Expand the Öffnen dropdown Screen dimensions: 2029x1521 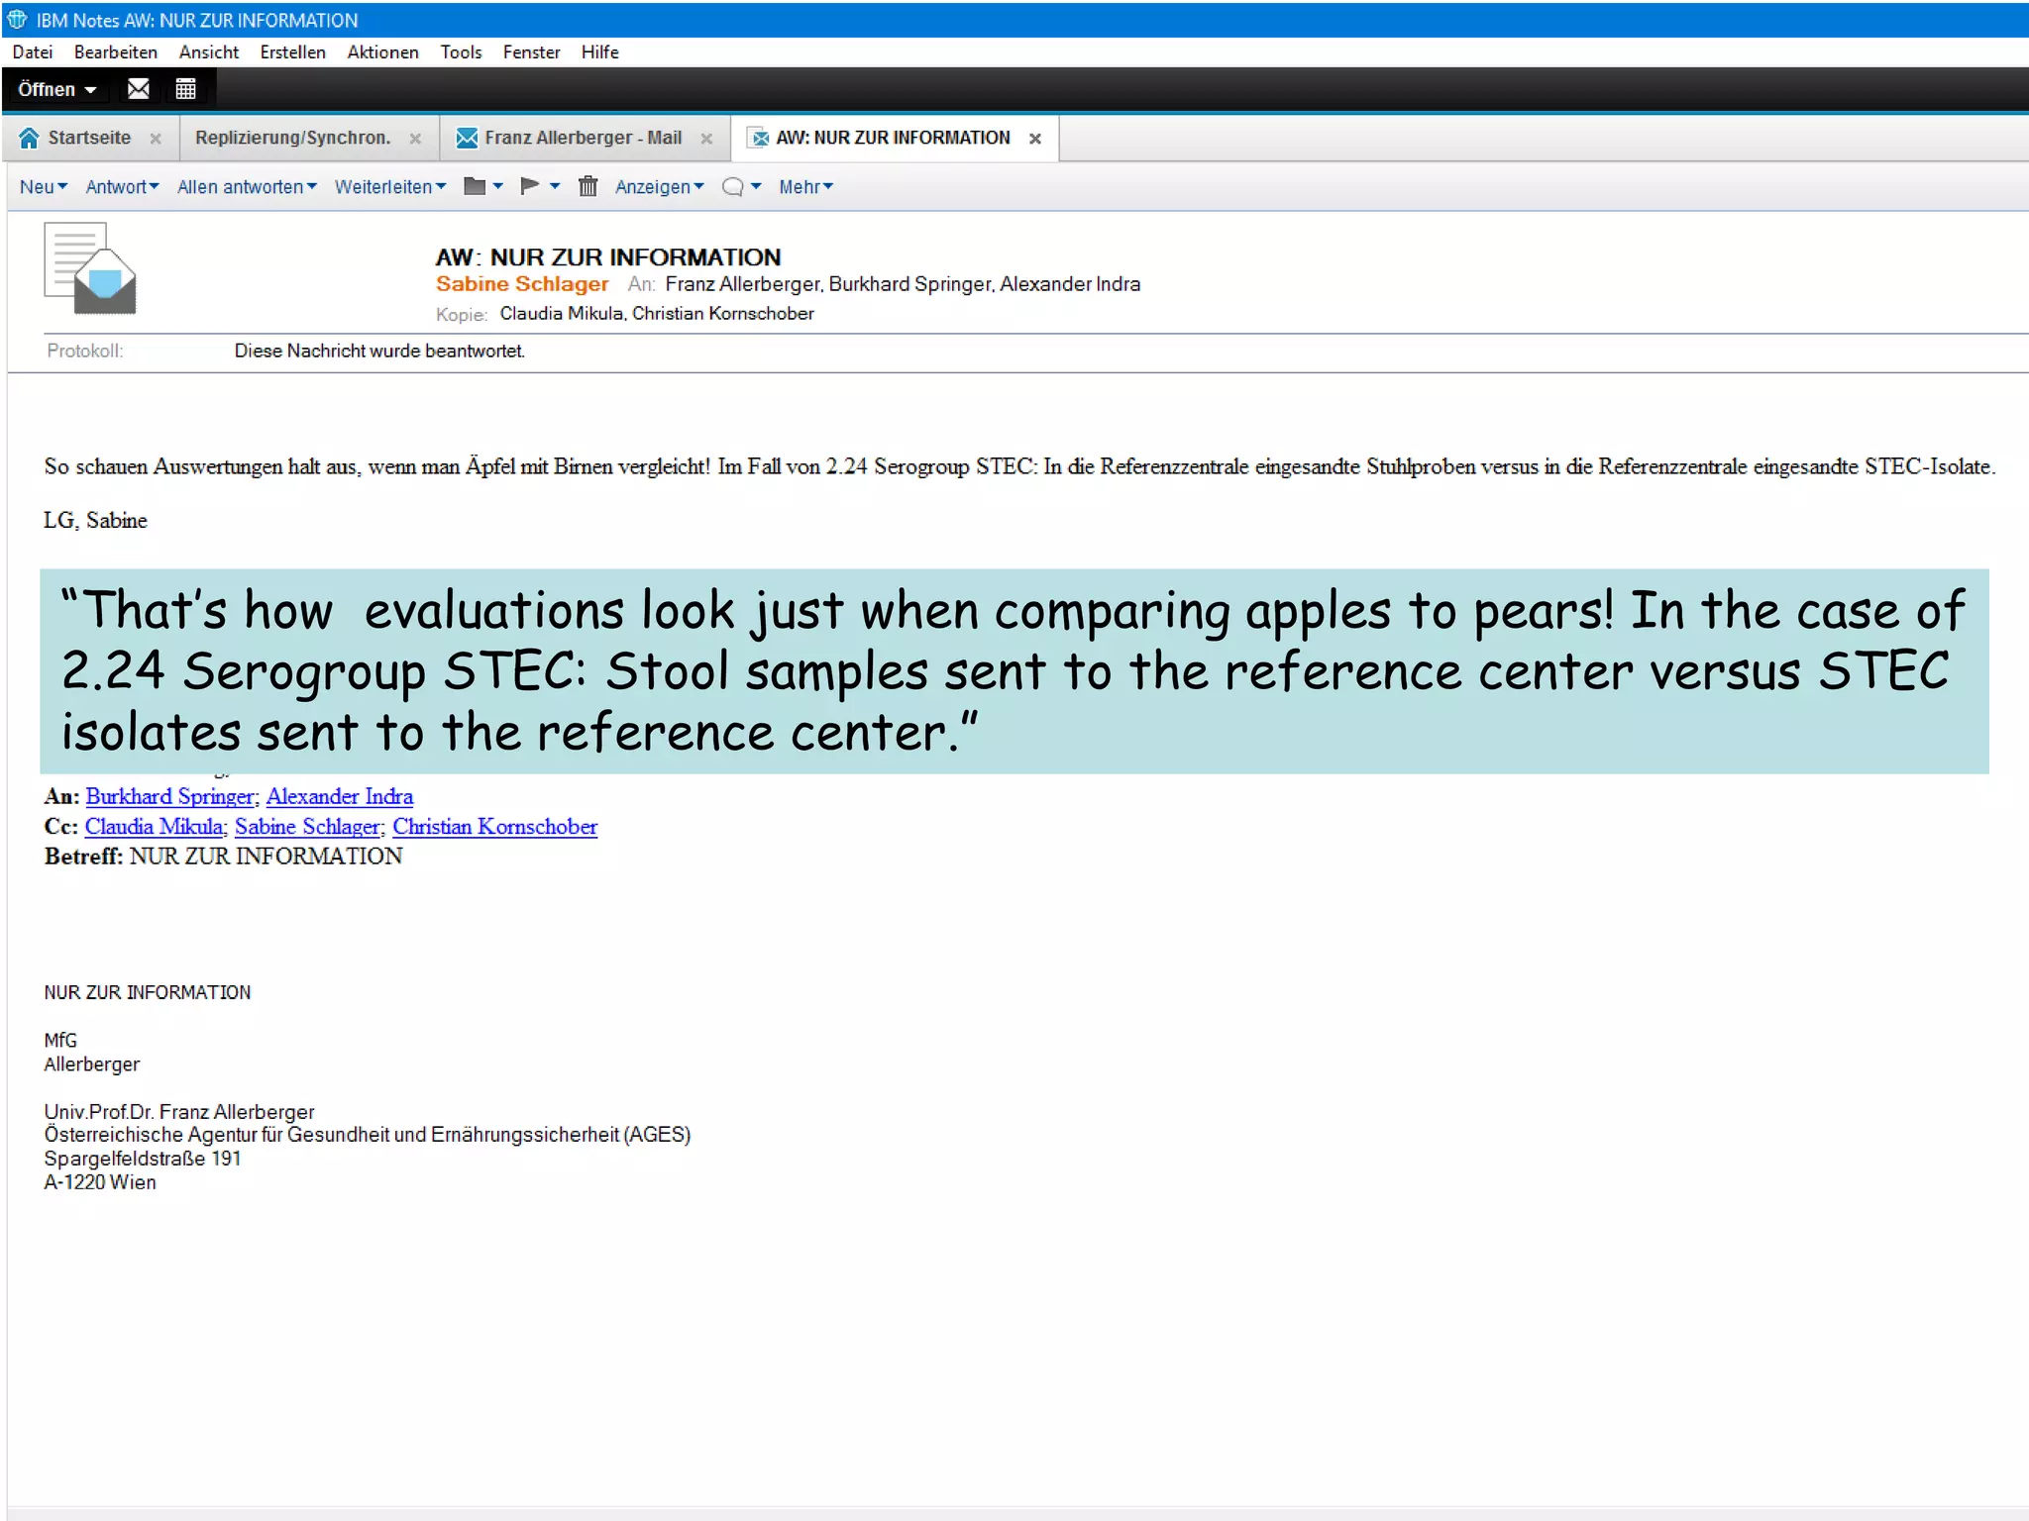pyautogui.click(x=56, y=89)
